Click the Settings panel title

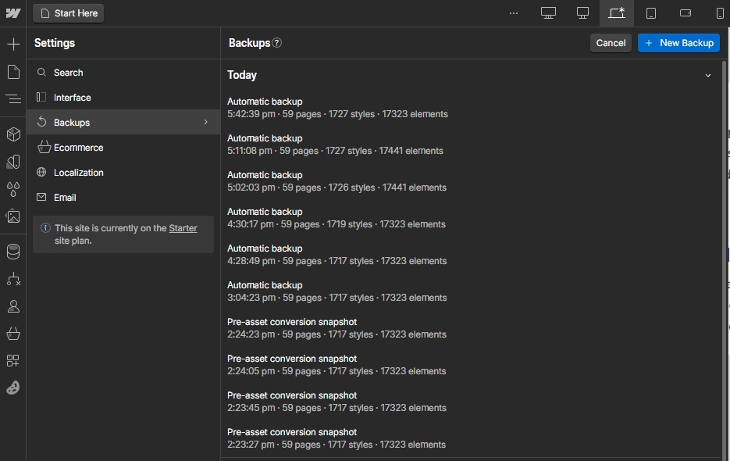click(x=55, y=43)
